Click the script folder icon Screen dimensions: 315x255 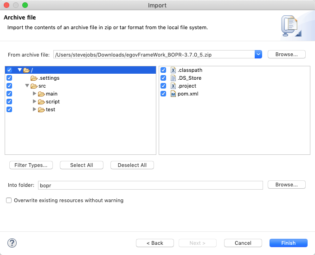click(41, 102)
